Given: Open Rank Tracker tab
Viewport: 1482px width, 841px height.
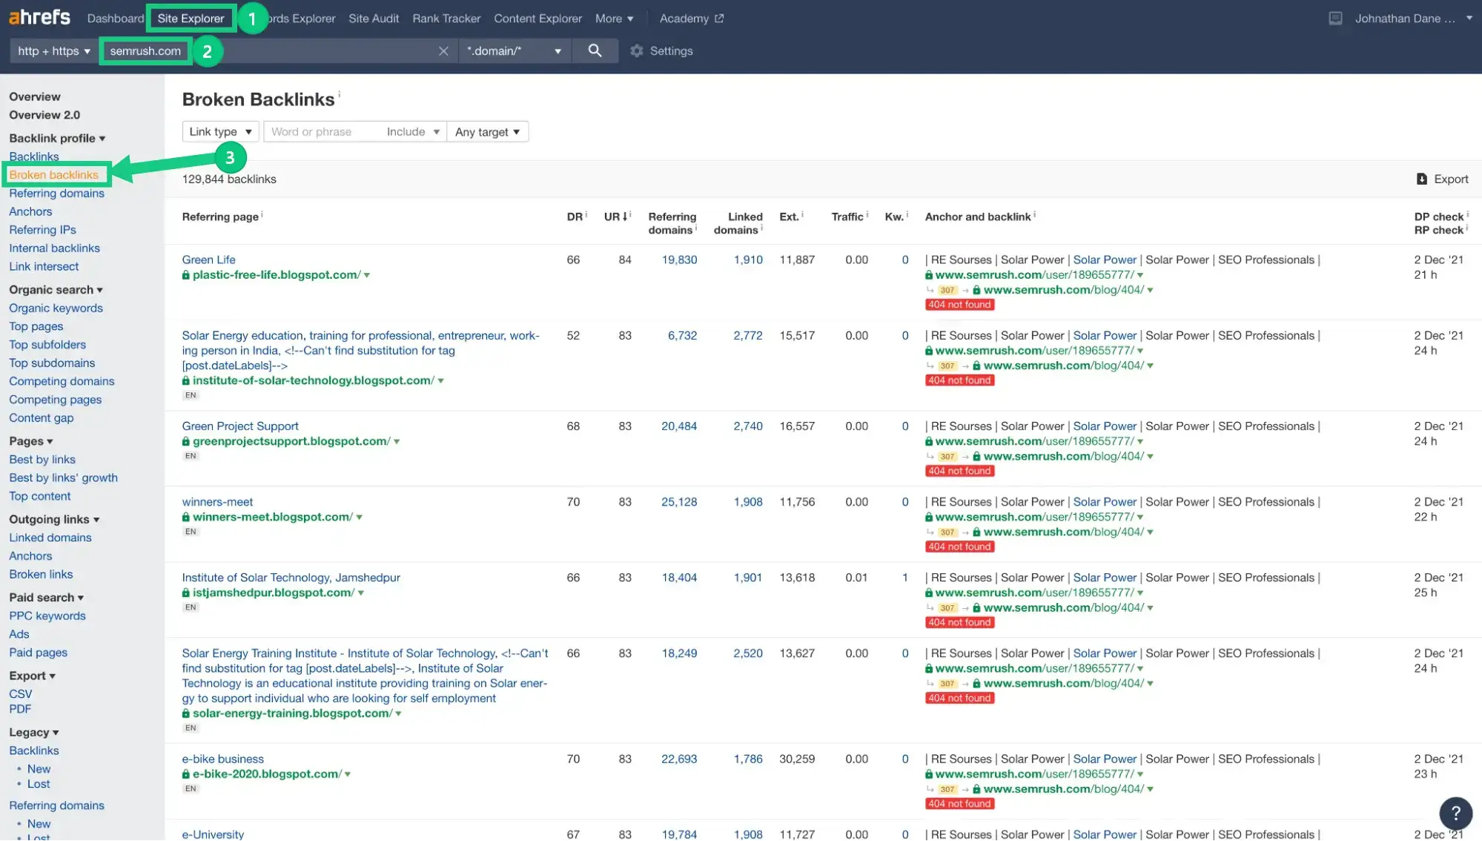Looking at the screenshot, I should pyautogui.click(x=446, y=19).
